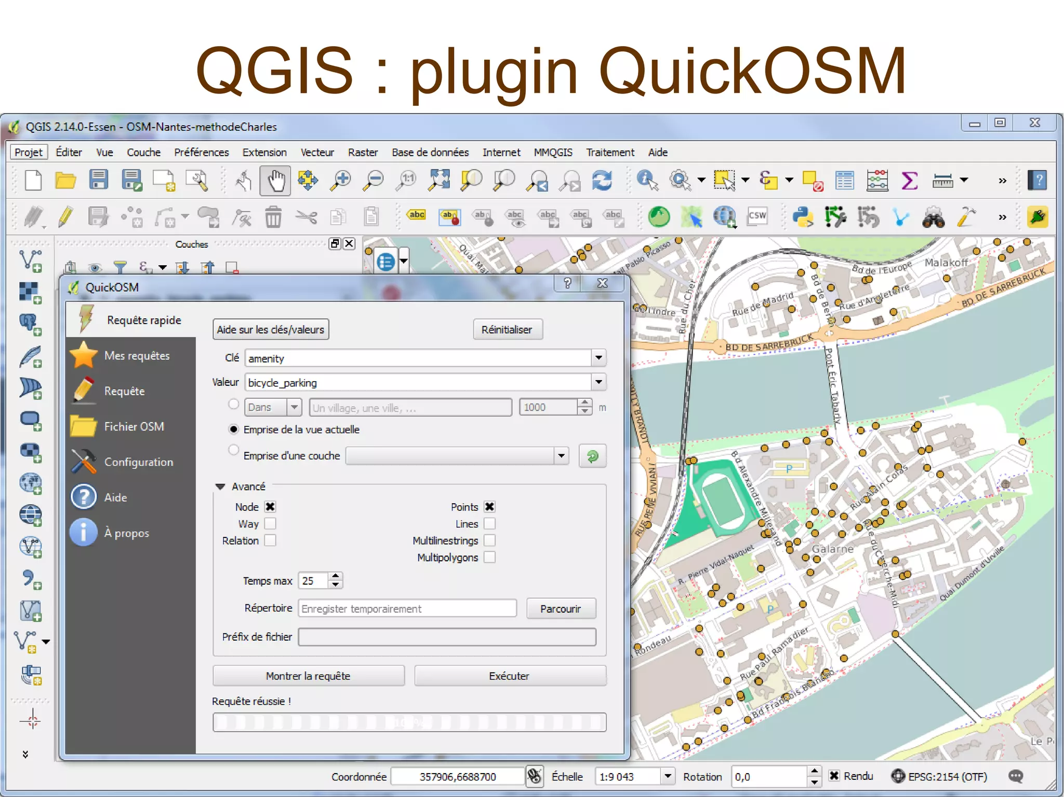Select the Identify Features tool
This screenshot has height=797, width=1064.
(x=647, y=181)
